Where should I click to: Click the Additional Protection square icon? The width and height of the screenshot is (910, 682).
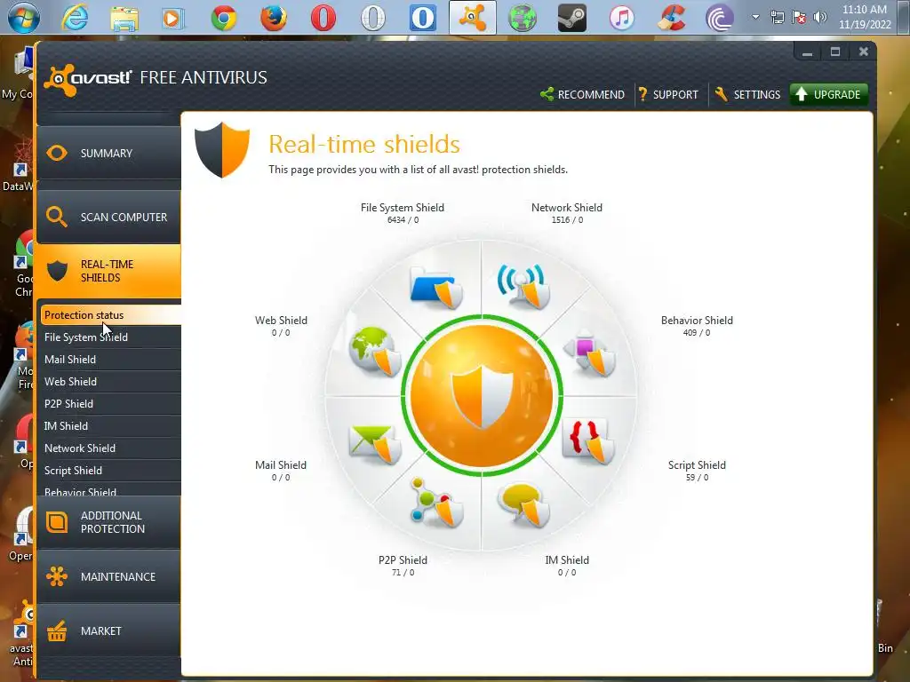pos(57,522)
